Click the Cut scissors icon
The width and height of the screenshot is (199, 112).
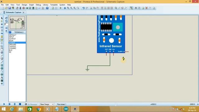click(x=91, y=8)
